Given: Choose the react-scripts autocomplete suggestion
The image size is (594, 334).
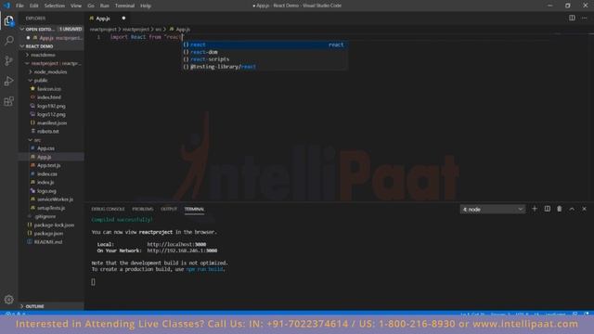Looking at the screenshot, I should 264,59.
